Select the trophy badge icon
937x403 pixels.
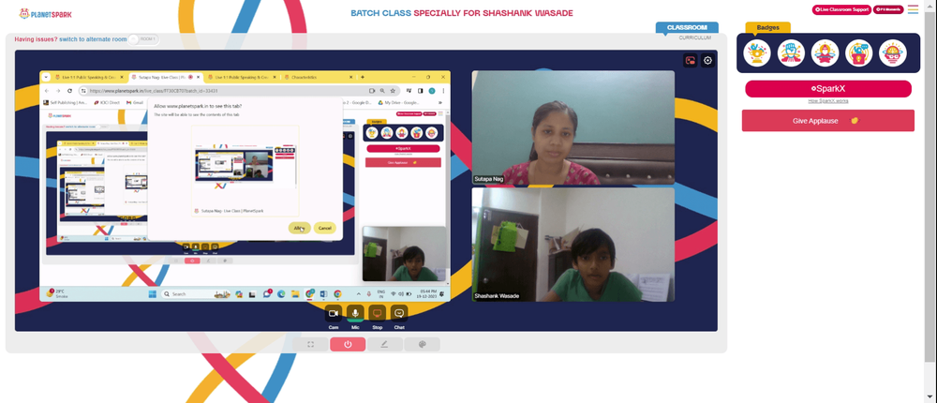pyautogui.click(x=757, y=53)
